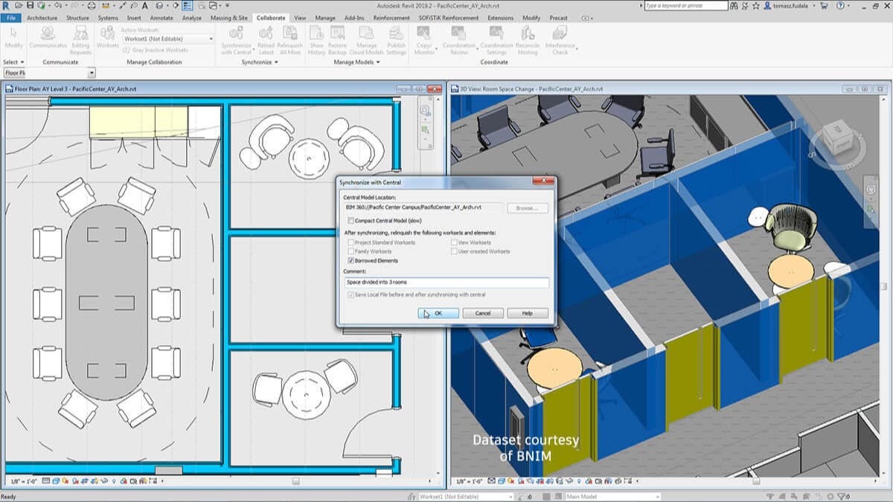Switch to the Architecture ribbon tab
Screen dimensions: 893x502
click(x=42, y=17)
